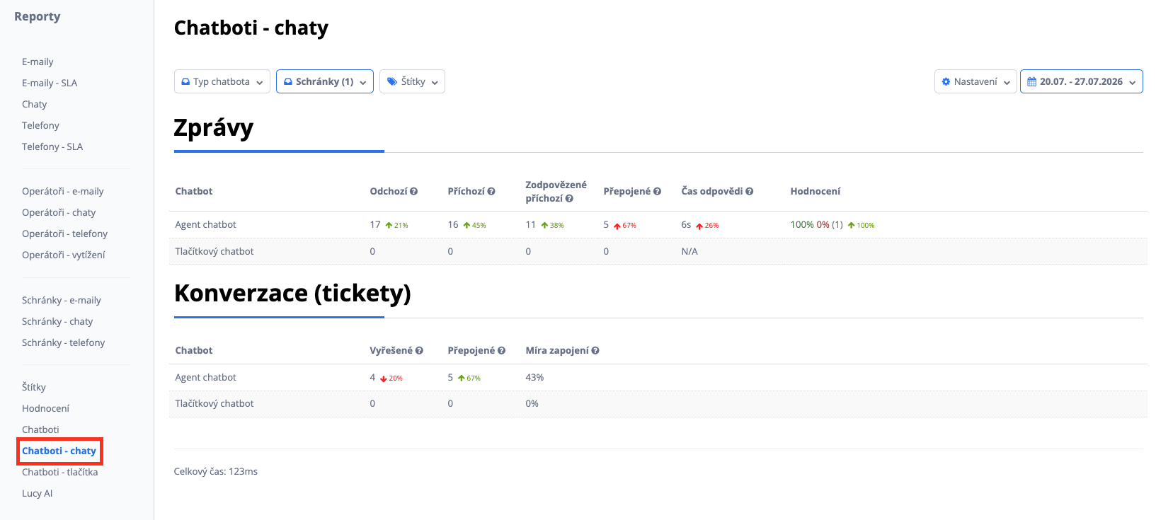
Task: Navigate to Operátoři - e-maily
Action: pos(62,191)
